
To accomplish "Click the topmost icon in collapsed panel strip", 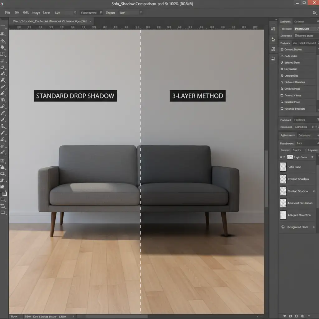I will [273, 29].
